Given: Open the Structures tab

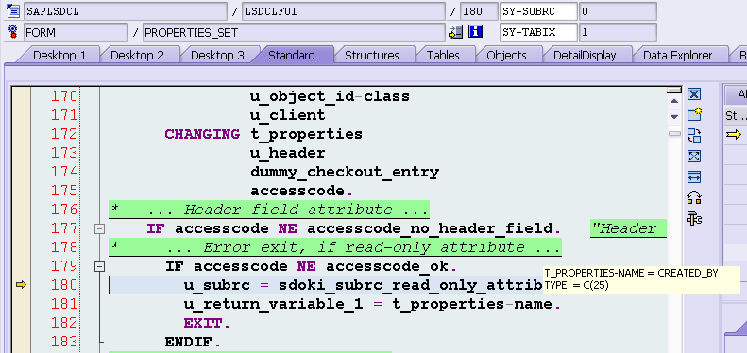Looking at the screenshot, I should 371,56.
